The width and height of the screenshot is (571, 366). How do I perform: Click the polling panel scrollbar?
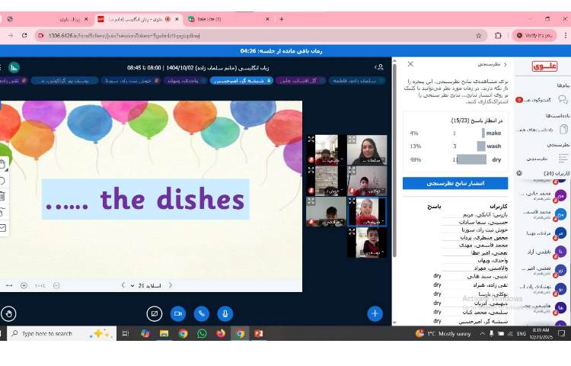click(394, 160)
